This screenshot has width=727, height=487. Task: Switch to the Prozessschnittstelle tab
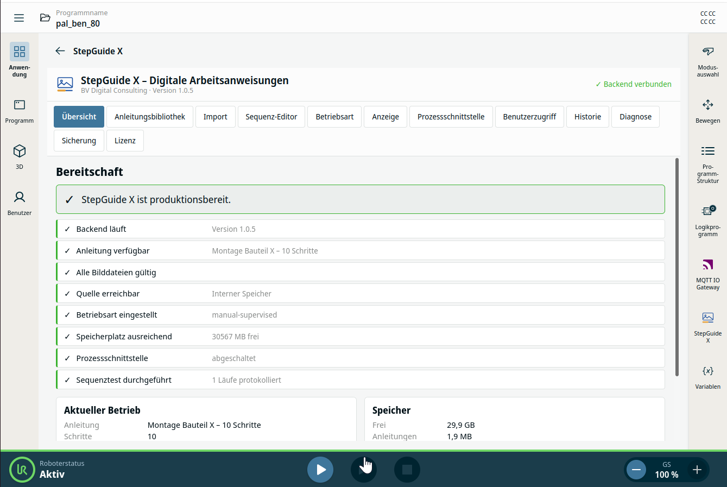click(x=451, y=117)
